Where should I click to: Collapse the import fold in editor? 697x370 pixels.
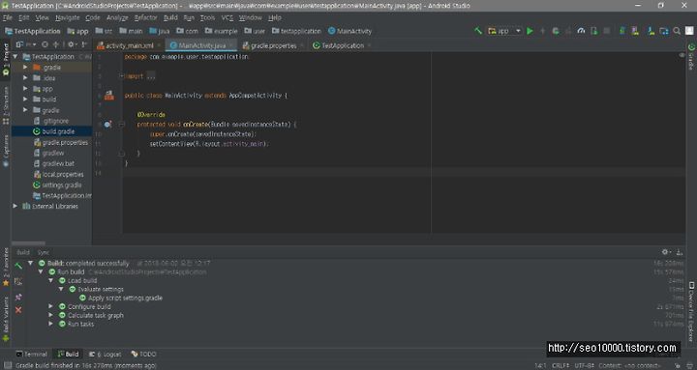pos(121,76)
